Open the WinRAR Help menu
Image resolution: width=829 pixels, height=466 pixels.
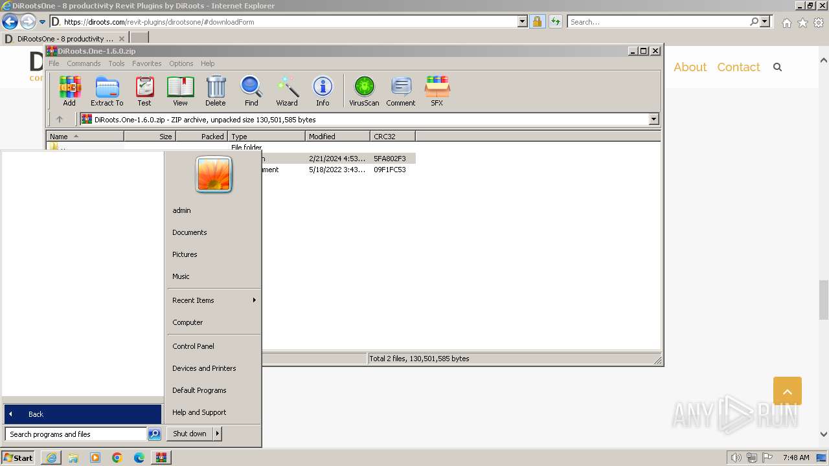click(x=207, y=63)
